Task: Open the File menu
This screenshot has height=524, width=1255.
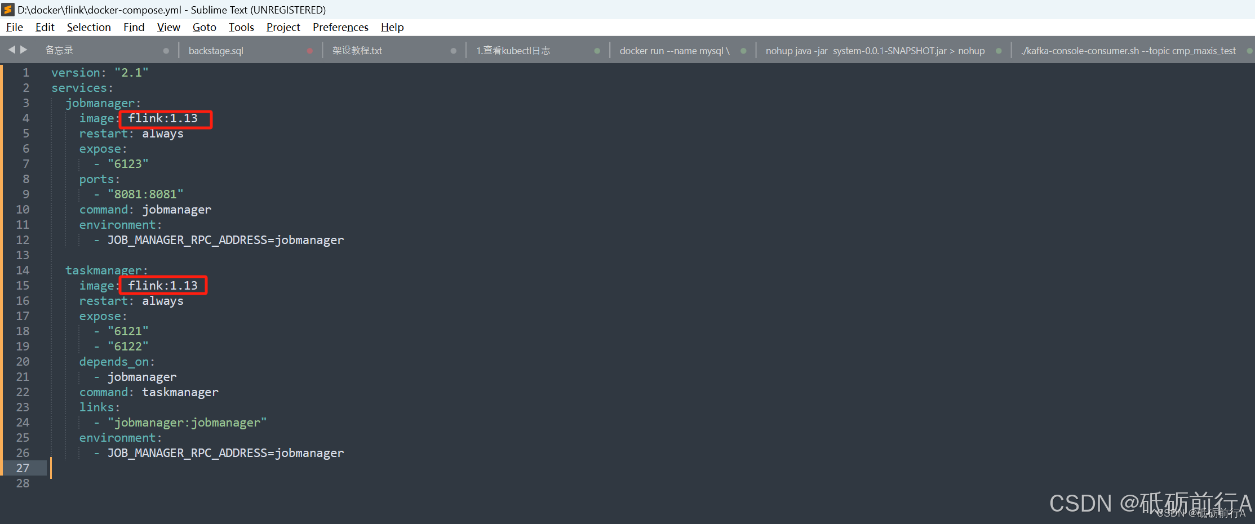Action: point(14,27)
